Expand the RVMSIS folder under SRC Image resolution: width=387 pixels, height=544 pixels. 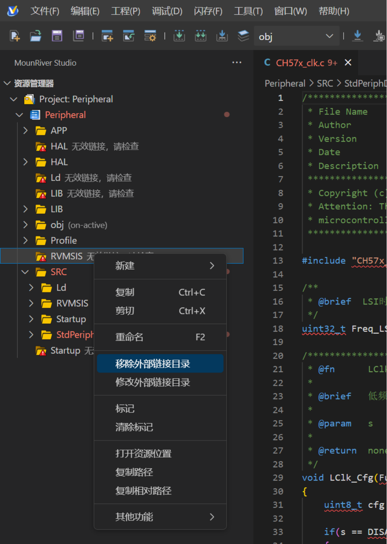pyautogui.click(x=31, y=303)
